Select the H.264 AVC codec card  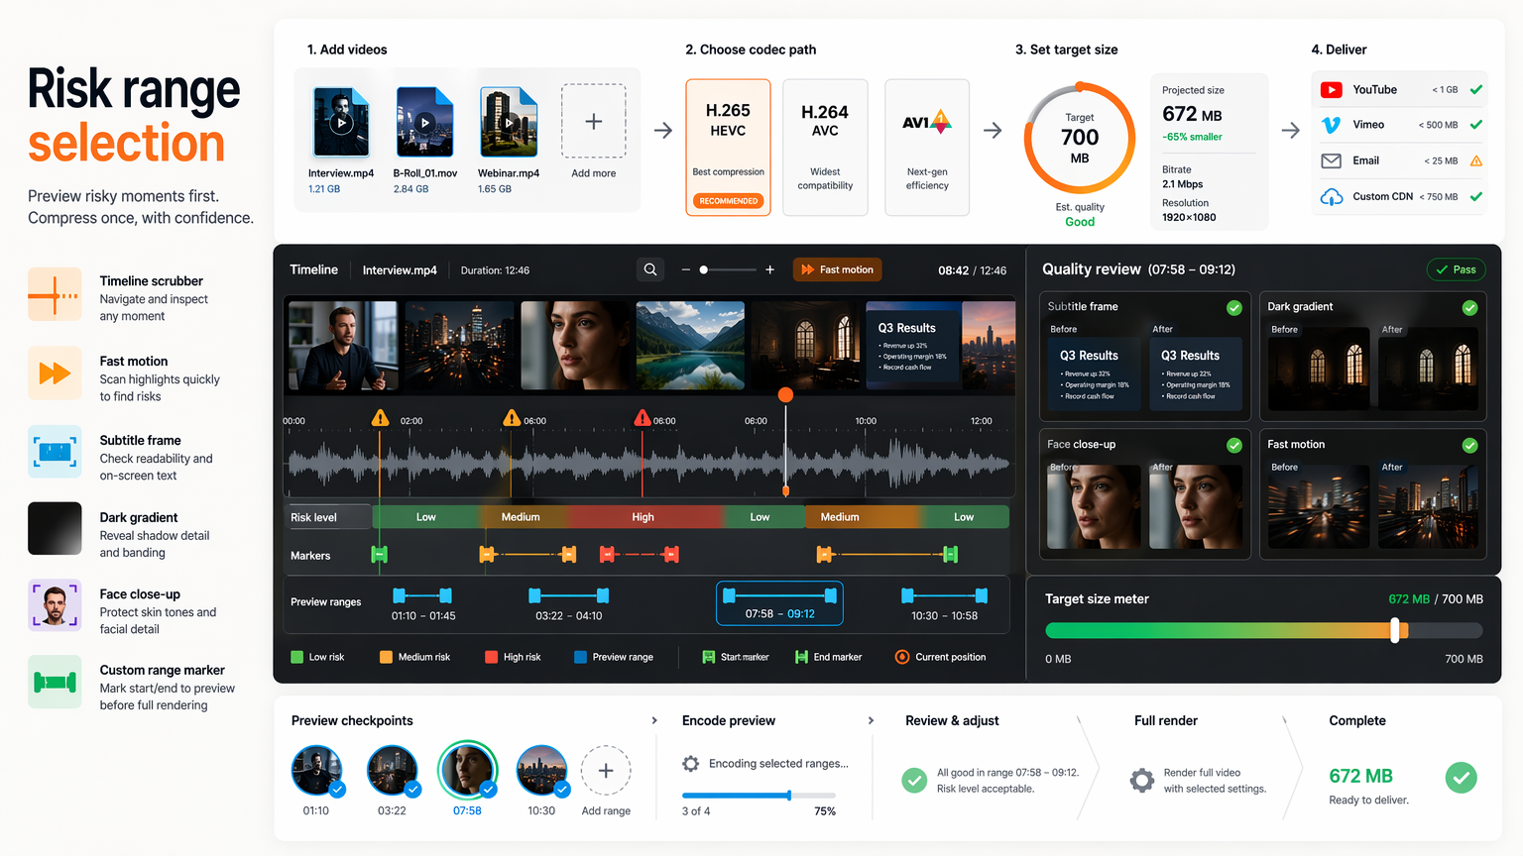tap(825, 148)
